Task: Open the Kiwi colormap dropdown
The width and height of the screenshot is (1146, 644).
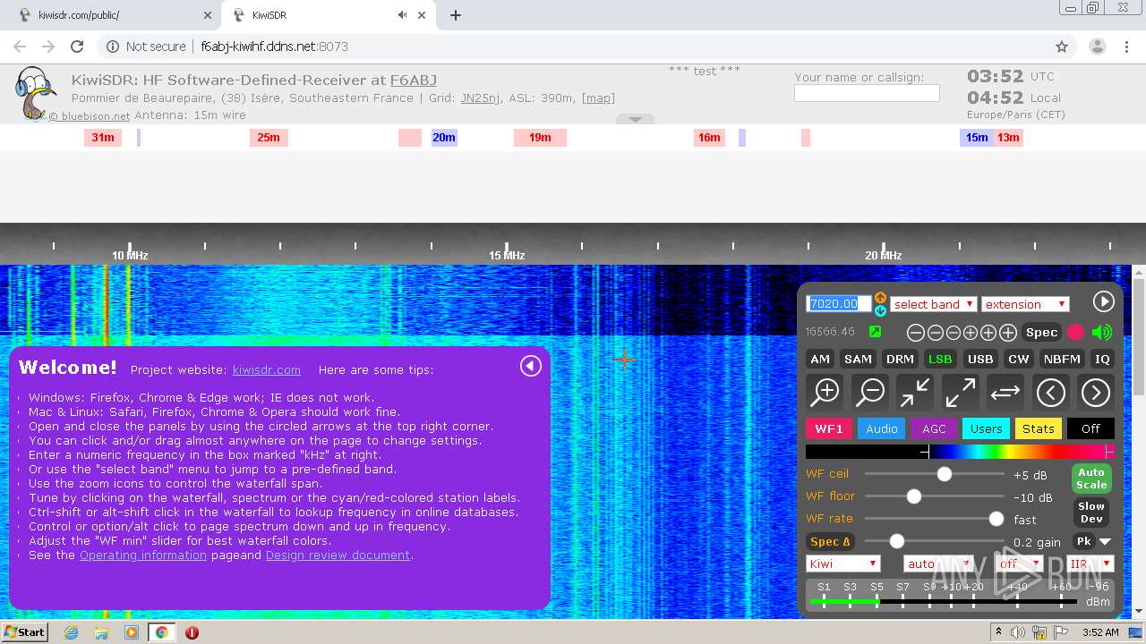Action: [843, 563]
